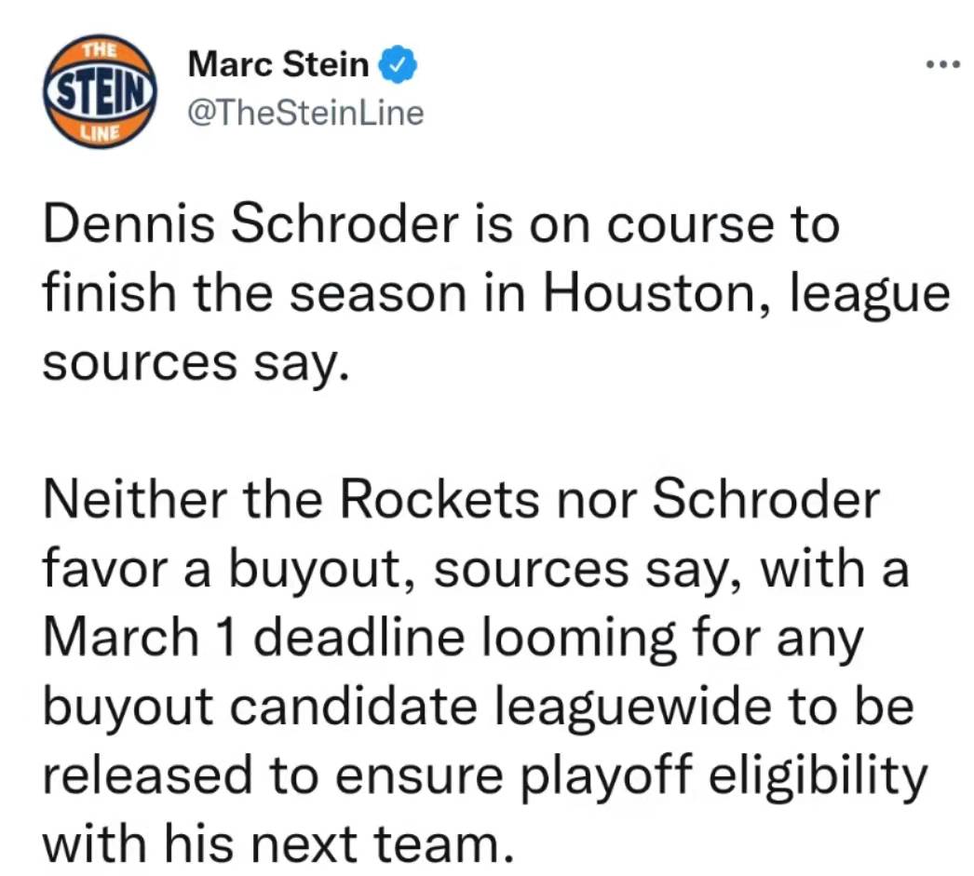This screenshot has height=876, width=974.
Task: Click 'STEIN' banner across the basketball logo
Action: pos(100,91)
